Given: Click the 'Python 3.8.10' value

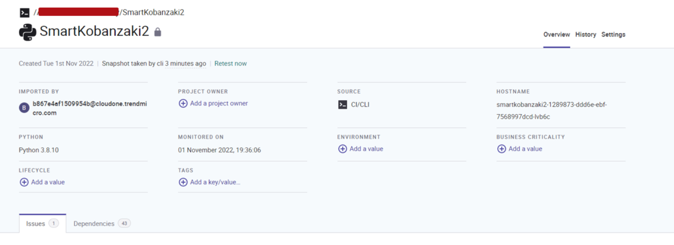Looking at the screenshot, I should point(39,150).
